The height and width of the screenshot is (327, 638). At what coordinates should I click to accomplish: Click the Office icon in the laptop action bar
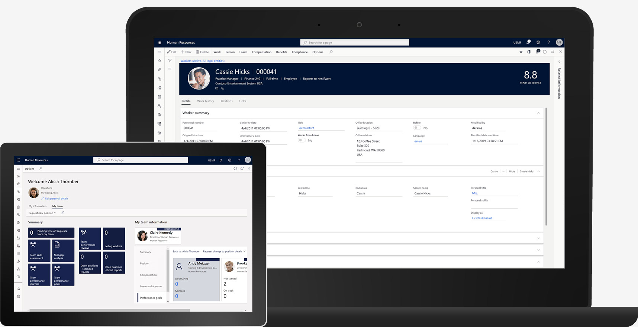(529, 52)
